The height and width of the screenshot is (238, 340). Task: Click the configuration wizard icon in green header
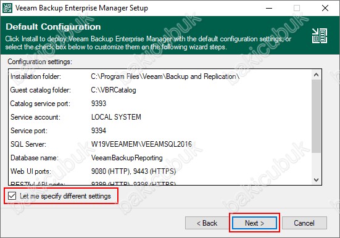320,36
